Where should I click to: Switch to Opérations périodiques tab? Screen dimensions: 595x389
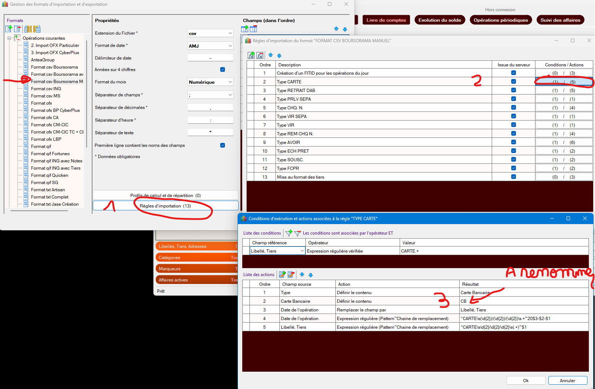point(500,20)
